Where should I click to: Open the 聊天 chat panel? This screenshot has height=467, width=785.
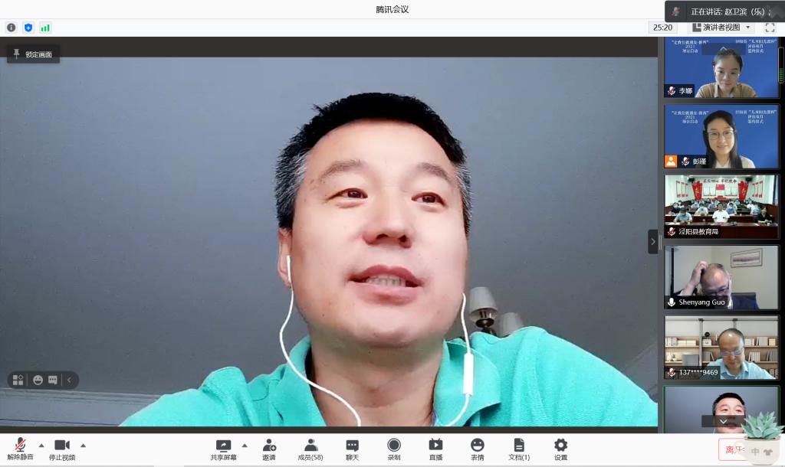(352, 449)
